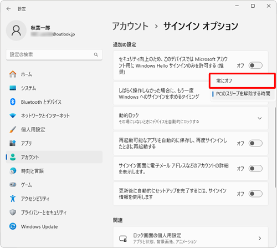Open プライバシーとセキュリティ settings

click(x=54, y=212)
